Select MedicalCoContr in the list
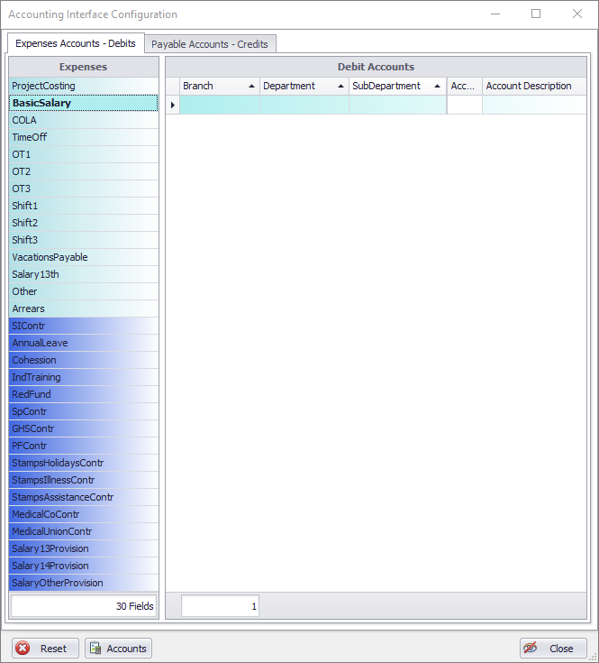Image resolution: width=599 pixels, height=663 pixels. click(84, 514)
